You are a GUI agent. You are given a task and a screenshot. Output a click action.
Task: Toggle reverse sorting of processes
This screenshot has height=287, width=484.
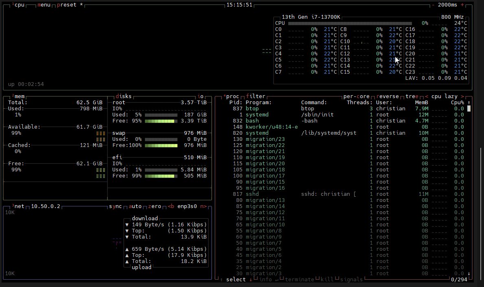coord(388,96)
